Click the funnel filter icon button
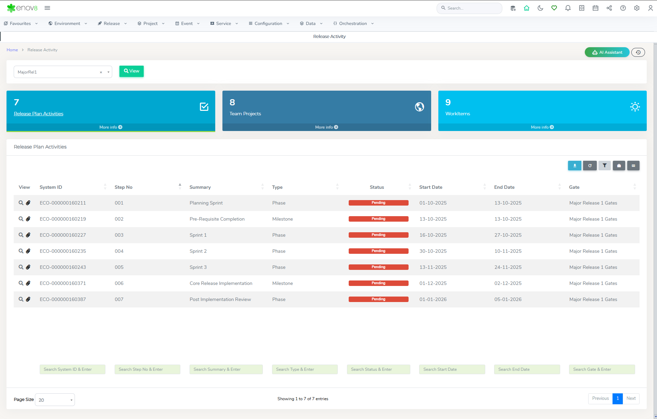Screen dimensions: 657x419 pos(604,166)
